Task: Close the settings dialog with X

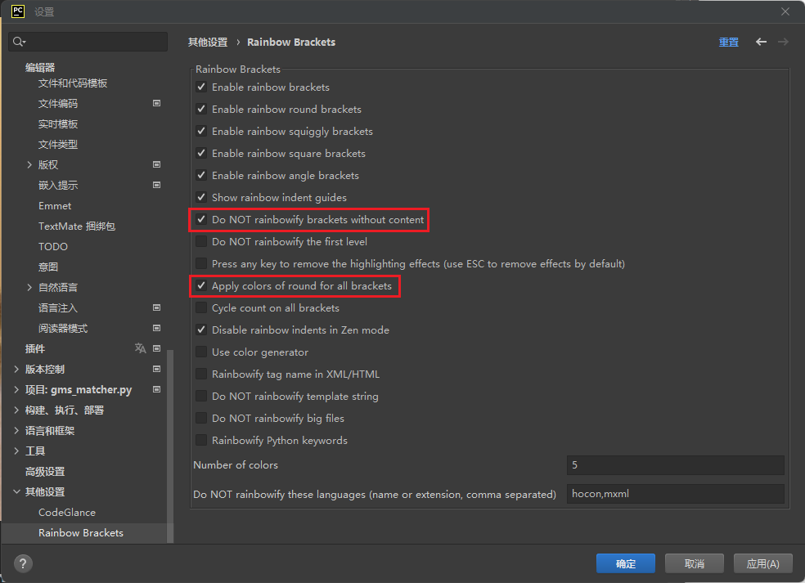Action: (x=785, y=11)
